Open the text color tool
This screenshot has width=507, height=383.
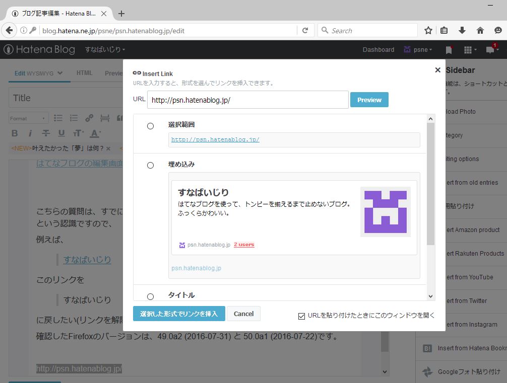(95, 133)
